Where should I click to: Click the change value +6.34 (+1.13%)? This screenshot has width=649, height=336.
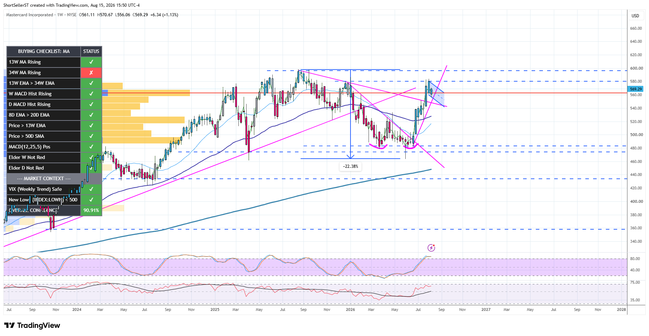click(x=164, y=15)
